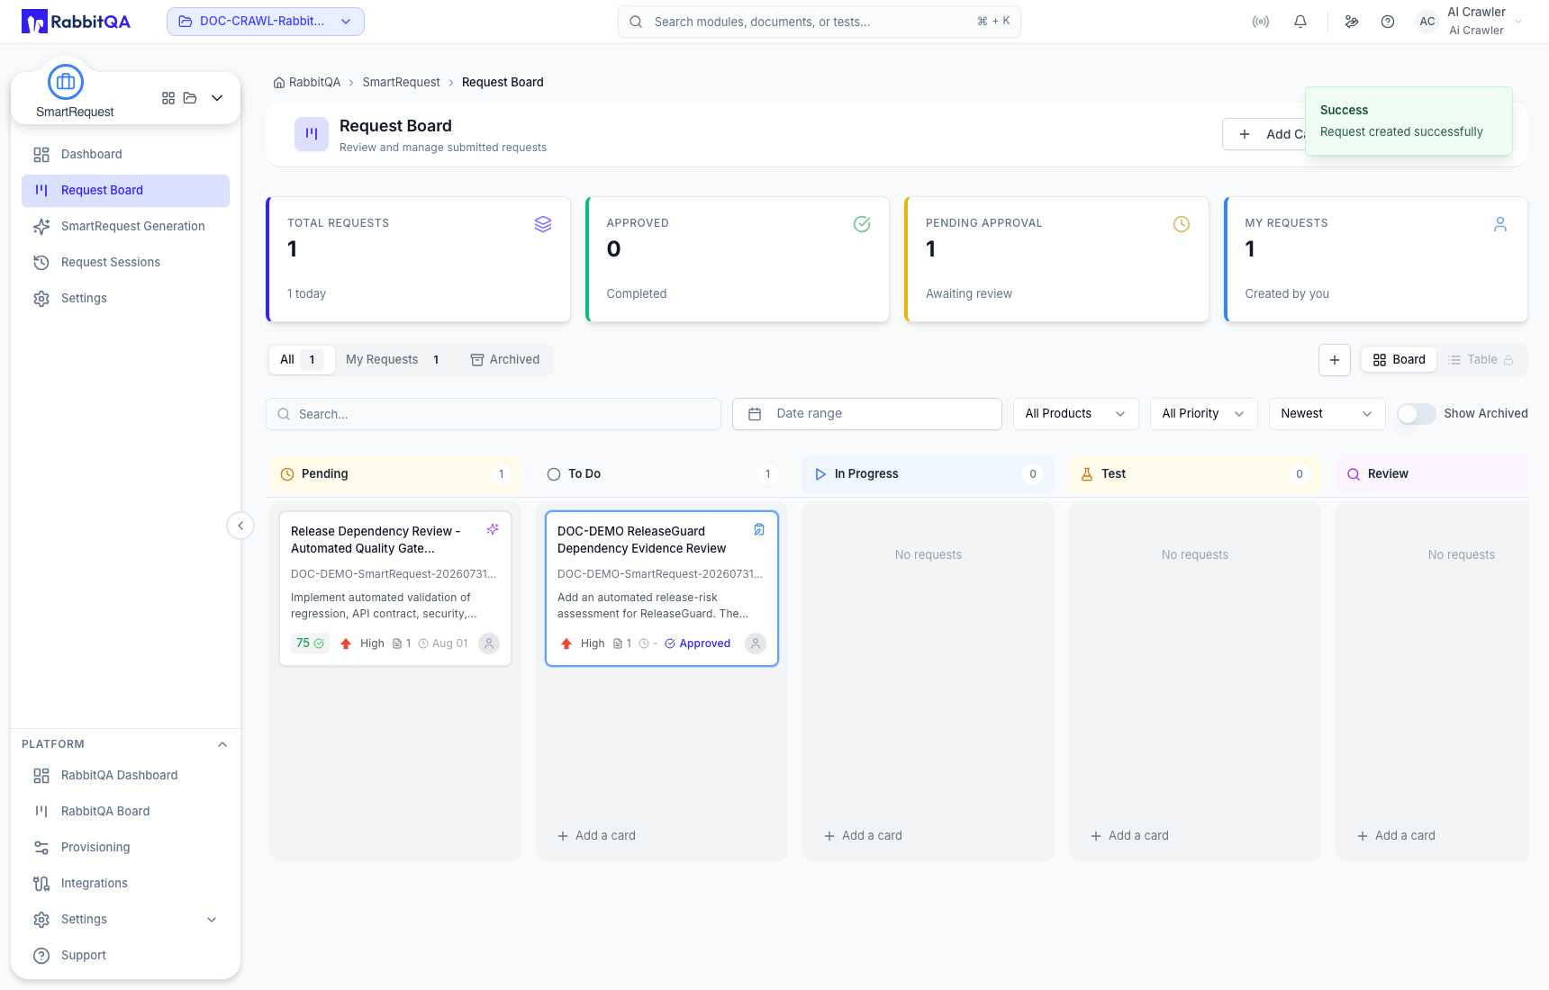Viewport: 1549px width, 990px height.
Task: Select the My Requests tab
Action: pos(394,360)
